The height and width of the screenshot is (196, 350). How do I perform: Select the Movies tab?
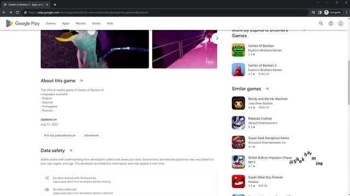coord(80,23)
